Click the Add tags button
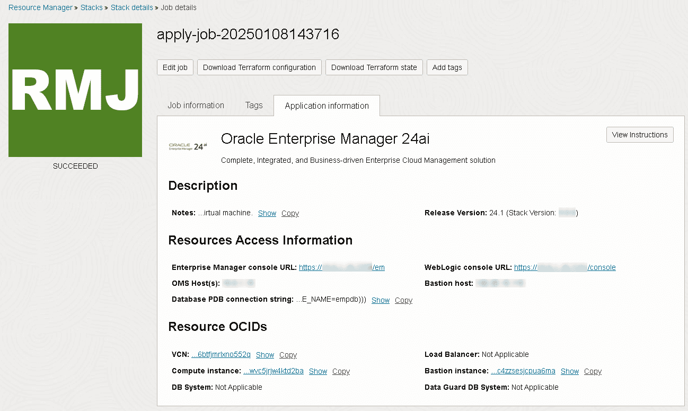Viewport: 688px width, 411px height. click(x=447, y=67)
